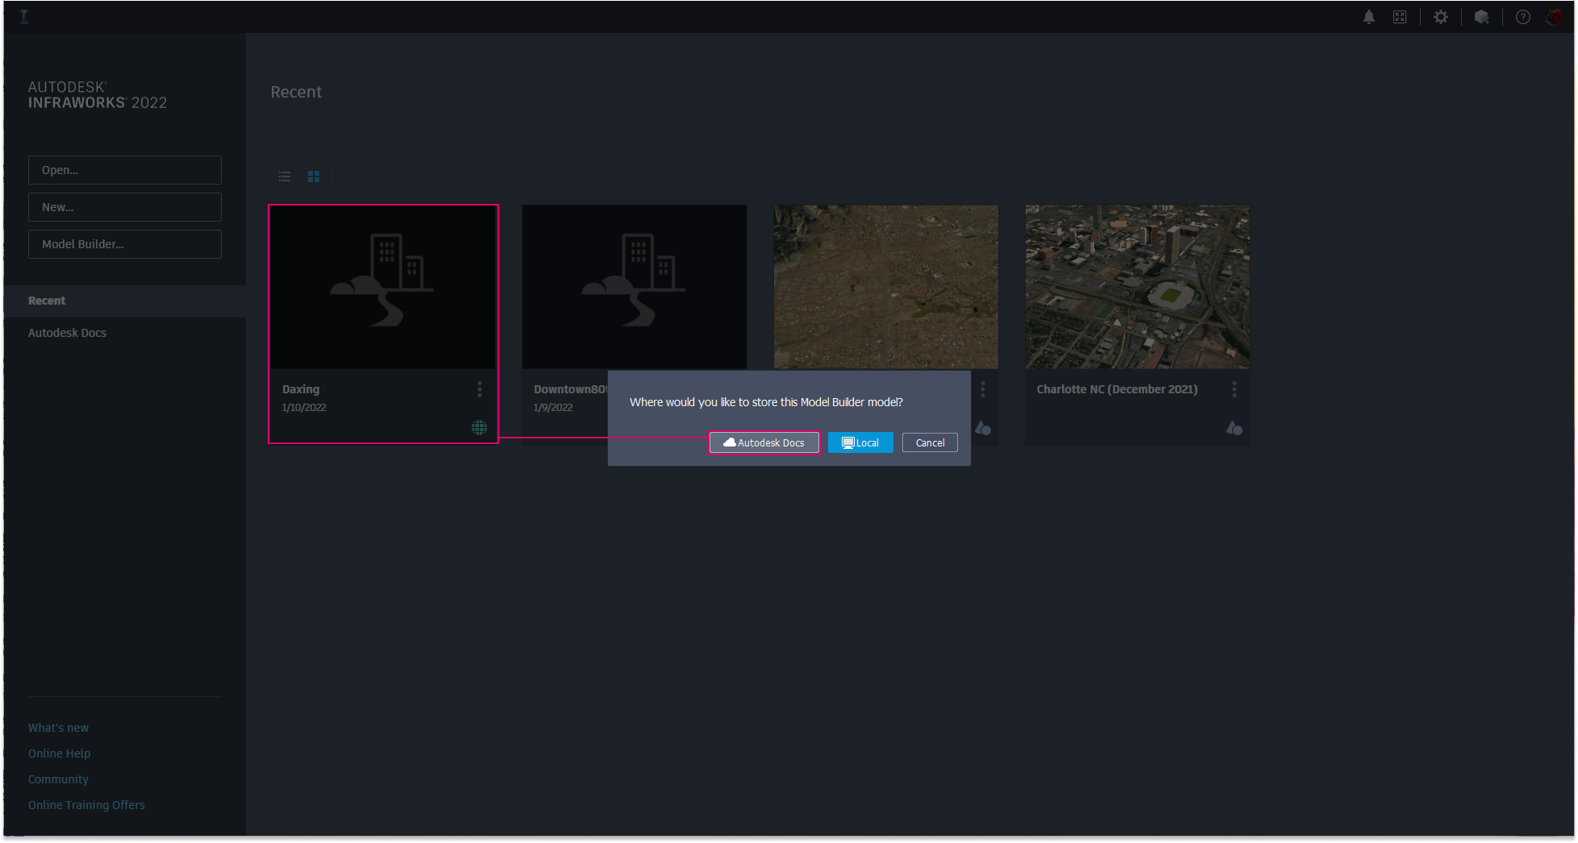Screen dimensions: 1578x843
Task: Store the model locally
Action: coord(860,442)
